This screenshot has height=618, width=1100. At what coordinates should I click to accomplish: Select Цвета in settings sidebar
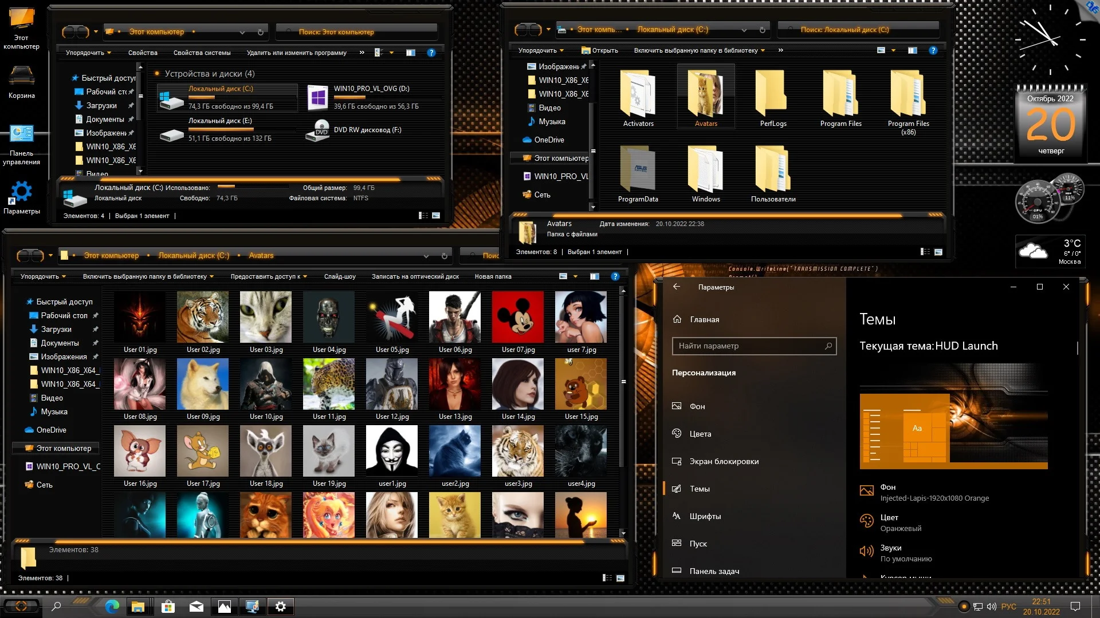(x=700, y=434)
